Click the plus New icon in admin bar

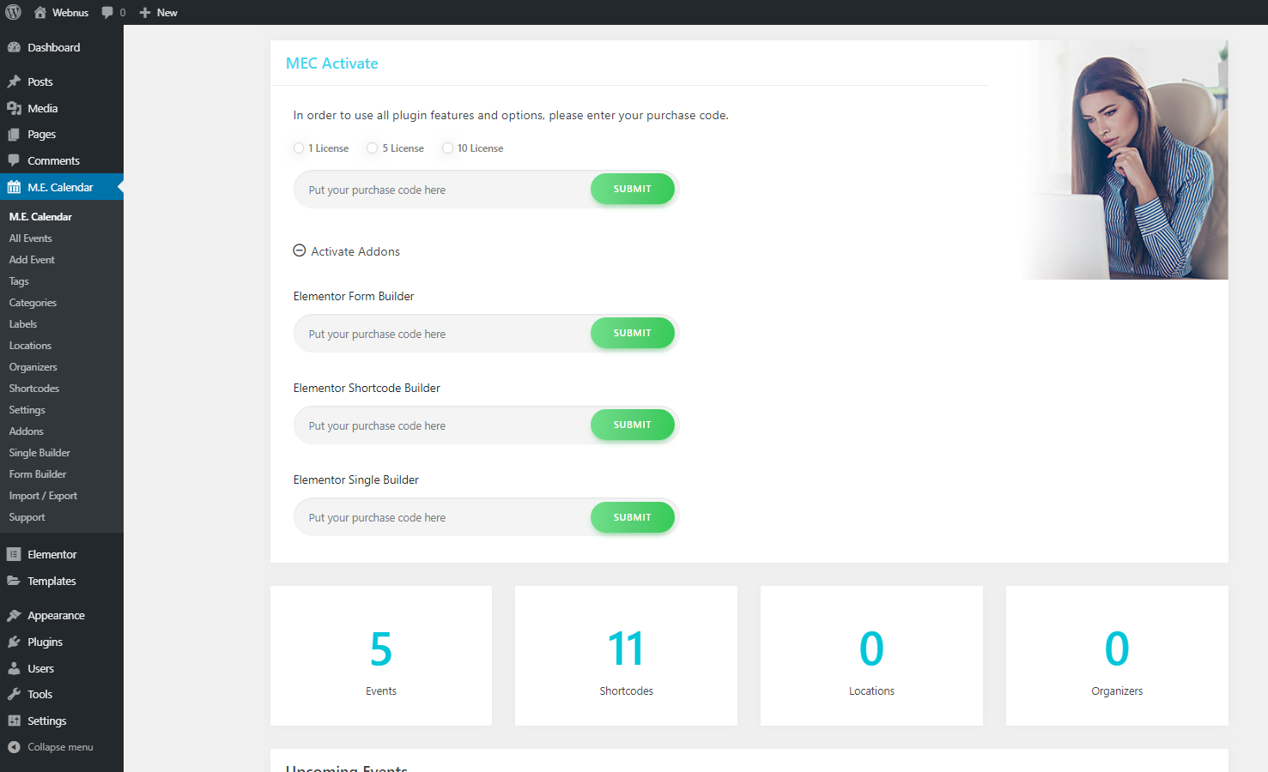(x=145, y=12)
